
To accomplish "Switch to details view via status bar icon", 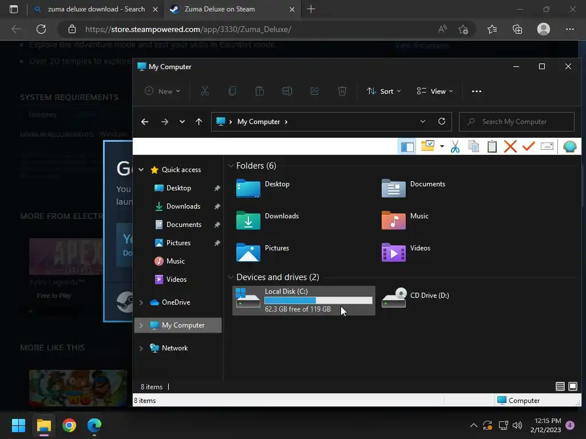I will coord(560,386).
